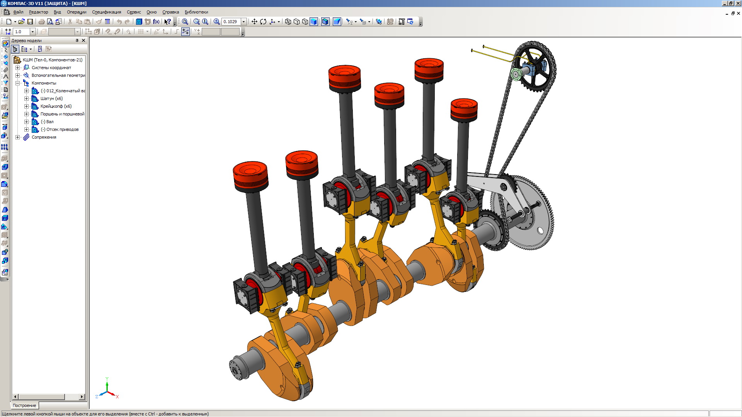Viewport: 742px width, 417px height.
Task: Click the model tree horizontal scrollbar
Action: point(41,397)
